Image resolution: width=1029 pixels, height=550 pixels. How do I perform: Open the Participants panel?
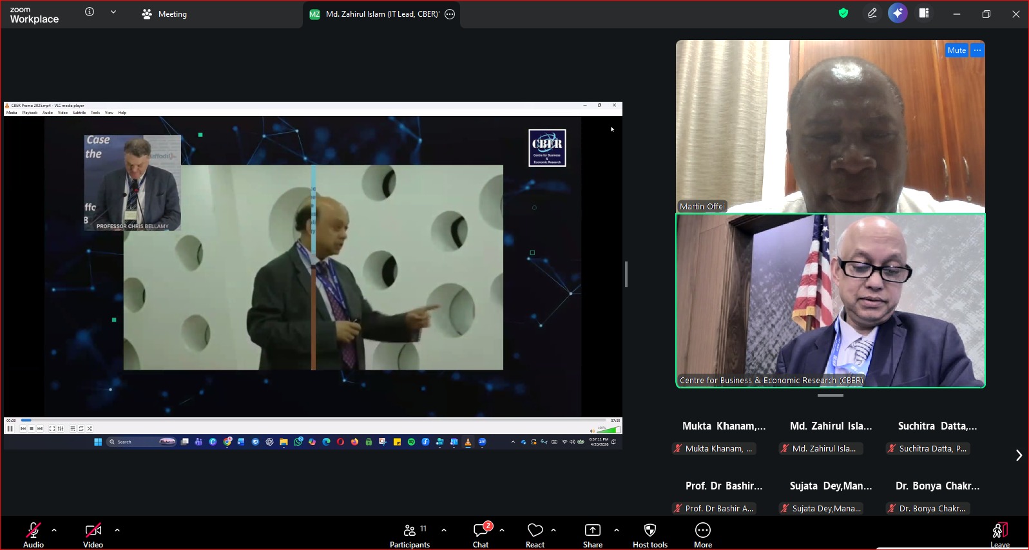pyautogui.click(x=409, y=535)
